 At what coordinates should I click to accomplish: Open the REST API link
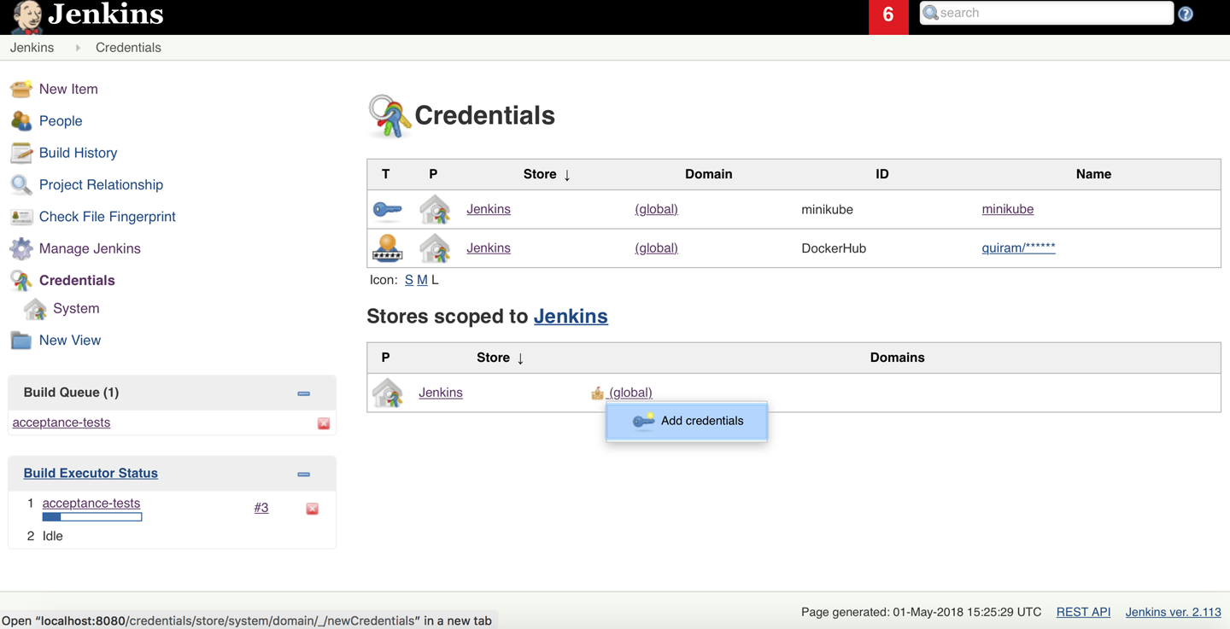click(x=1083, y=612)
